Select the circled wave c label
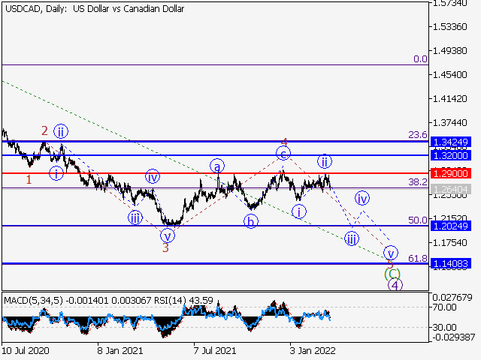This screenshot has width=481, height=360. click(283, 153)
